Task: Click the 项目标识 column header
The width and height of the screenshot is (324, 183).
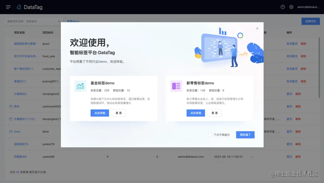Action: tap(48, 33)
